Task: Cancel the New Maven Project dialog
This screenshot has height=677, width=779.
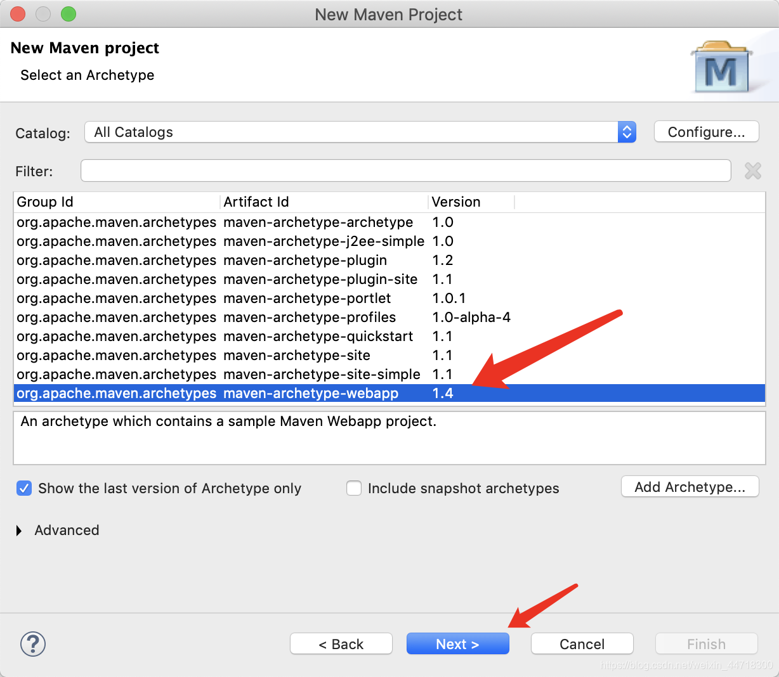Action: tap(582, 644)
